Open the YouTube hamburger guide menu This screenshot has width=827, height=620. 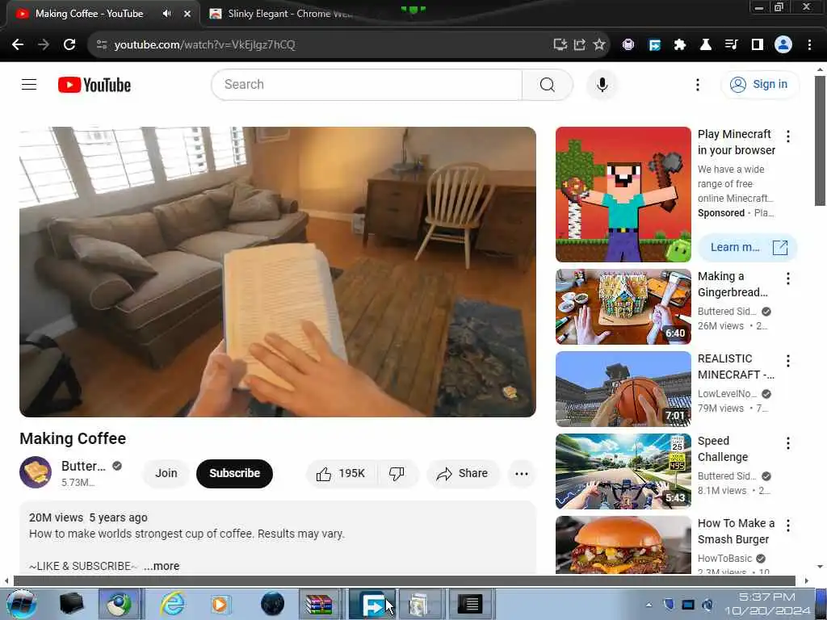(x=29, y=84)
